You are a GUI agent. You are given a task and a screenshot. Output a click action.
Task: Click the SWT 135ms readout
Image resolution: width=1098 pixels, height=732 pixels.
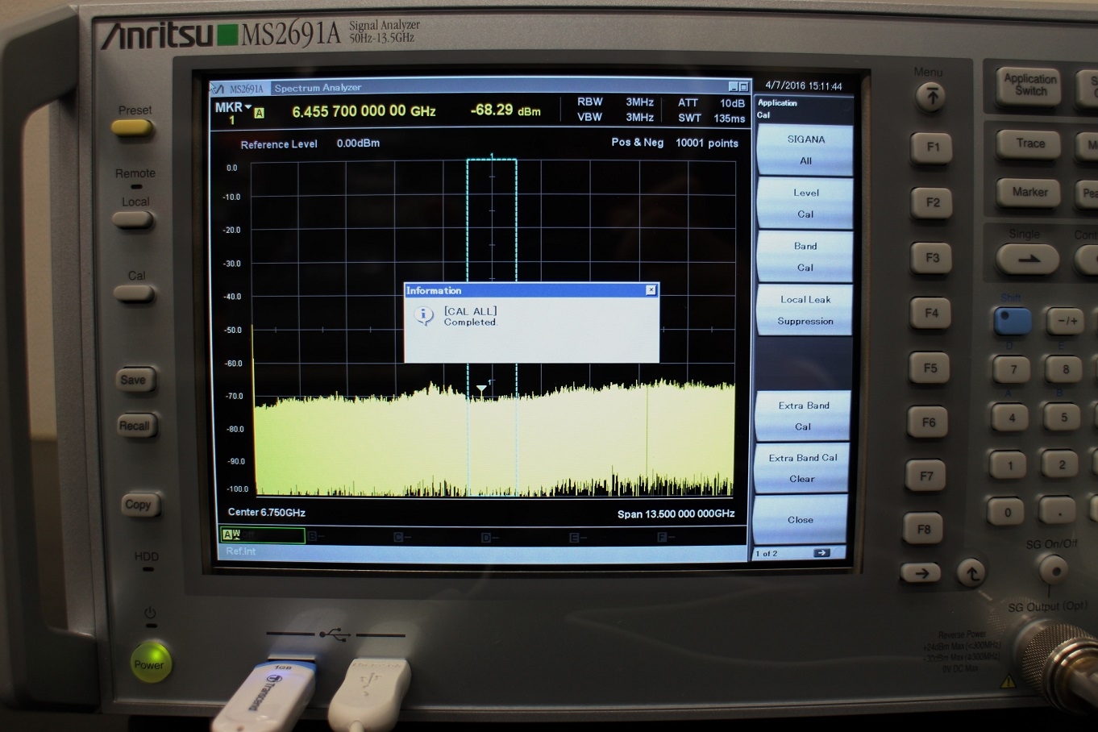pyautogui.click(x=711, y=118)
